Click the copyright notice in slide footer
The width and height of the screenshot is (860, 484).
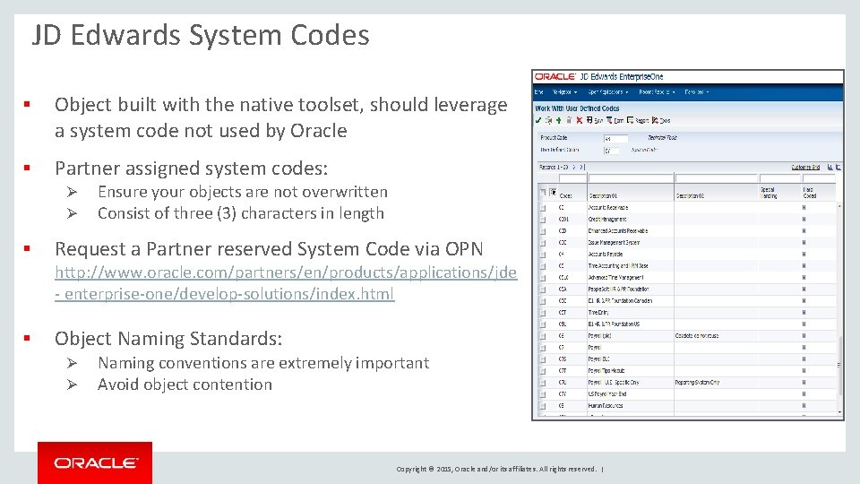tap(496, 469)
